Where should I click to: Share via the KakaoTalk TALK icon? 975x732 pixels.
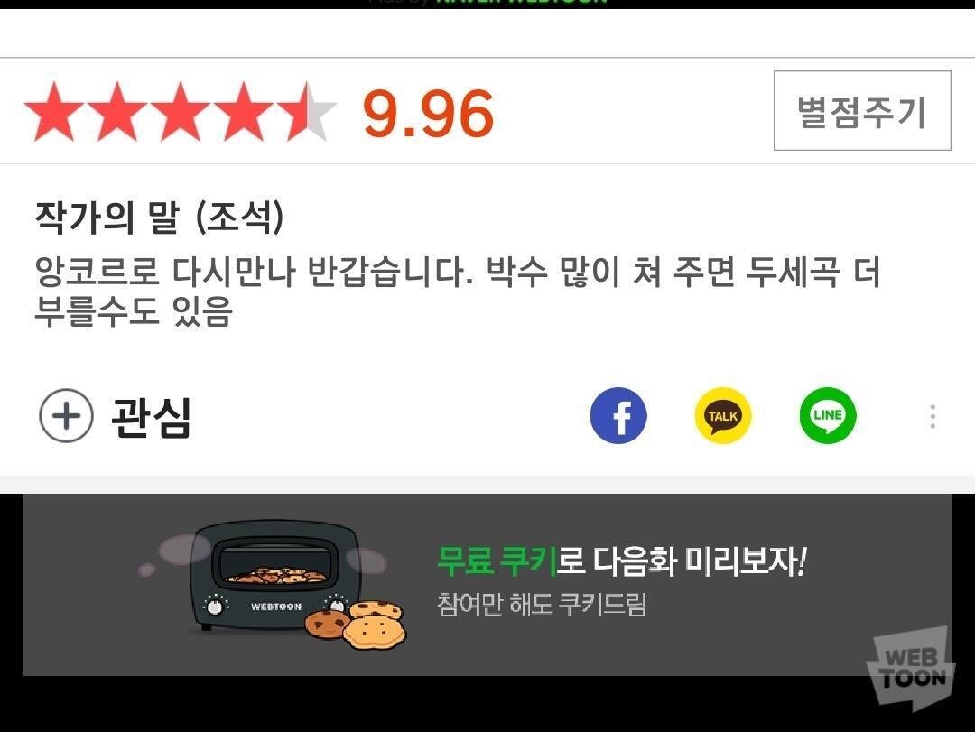point(722,415)
